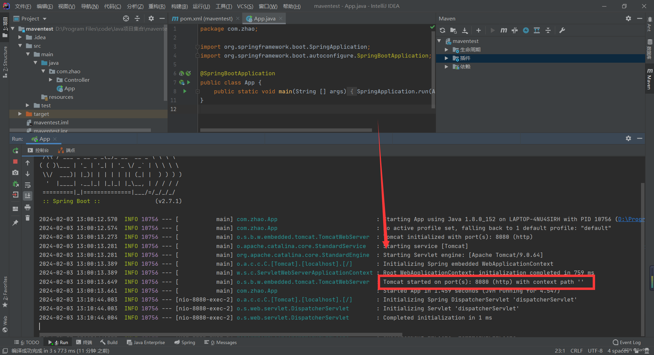654x355 pixels.
Task: Rerun the App run configuration
Action: coord(15,151)
